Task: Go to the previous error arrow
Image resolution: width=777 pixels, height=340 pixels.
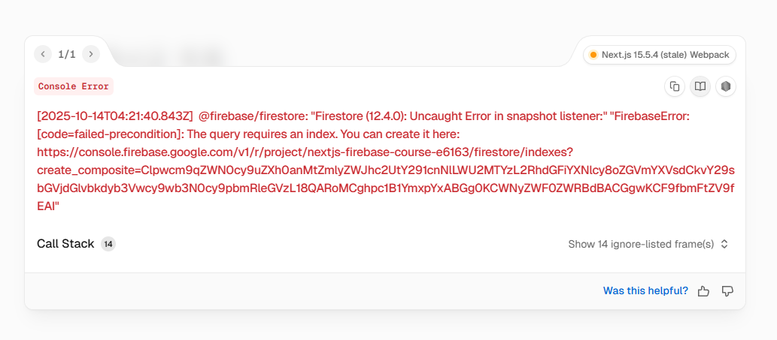Action: click(43, 54)
